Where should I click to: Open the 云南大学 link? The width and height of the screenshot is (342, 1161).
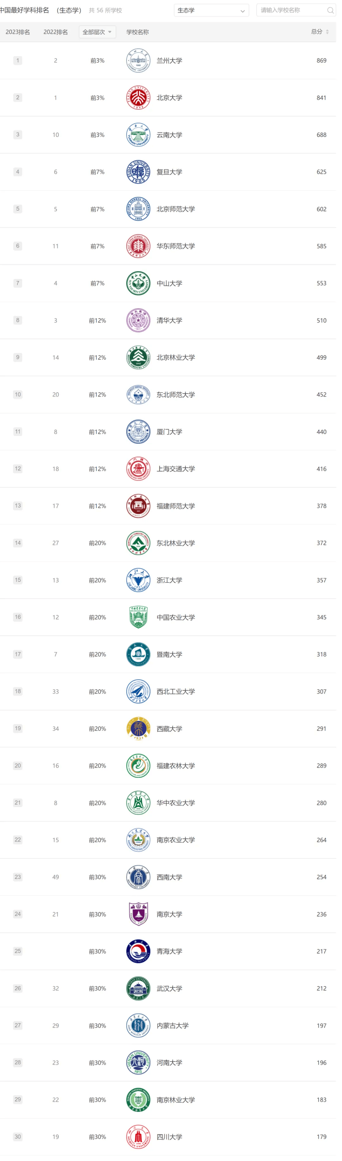point(169,135)
